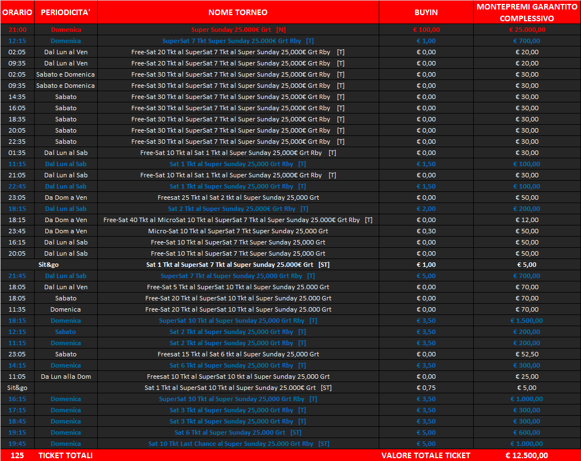Click the 16:05 time cell
This screenshot has height=461, width=581.
point(17,108)
